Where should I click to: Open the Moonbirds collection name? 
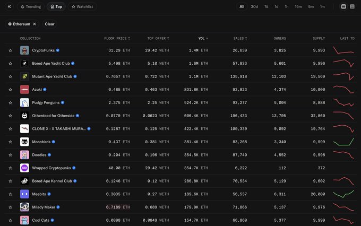(41, 142)
